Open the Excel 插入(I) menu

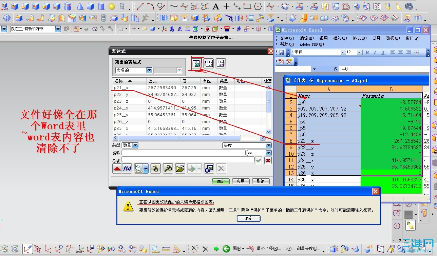coord(340,38)
